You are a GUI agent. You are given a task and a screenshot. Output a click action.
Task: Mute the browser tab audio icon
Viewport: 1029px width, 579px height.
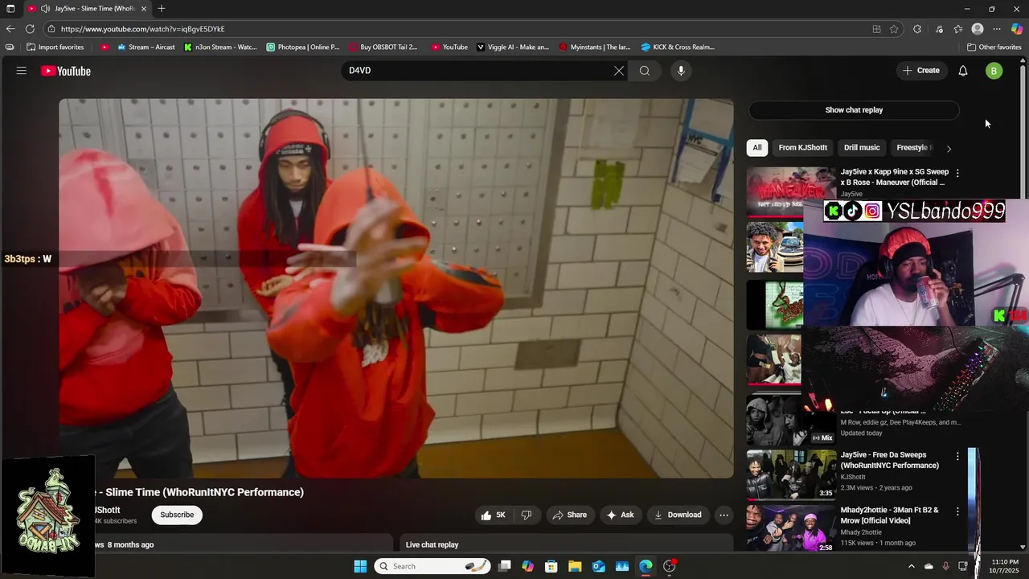[45, 9]
